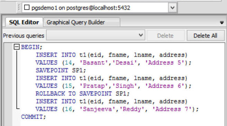Viewport: 227px width, 126px height.
Task: Click the Previous queries label
Action: tap(24, 36)
